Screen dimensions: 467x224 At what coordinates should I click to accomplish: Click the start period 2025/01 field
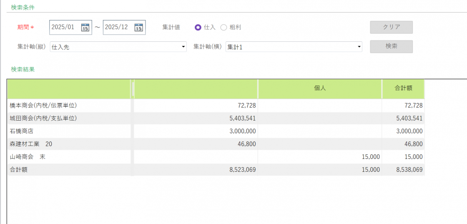(64, 28)
